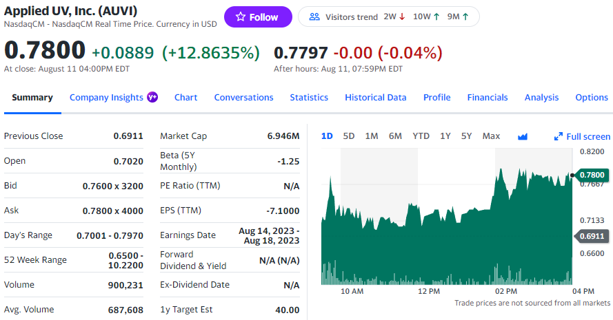
Task: Click the EPS (TTM) value -7.1000
Action: pos(283,211)
